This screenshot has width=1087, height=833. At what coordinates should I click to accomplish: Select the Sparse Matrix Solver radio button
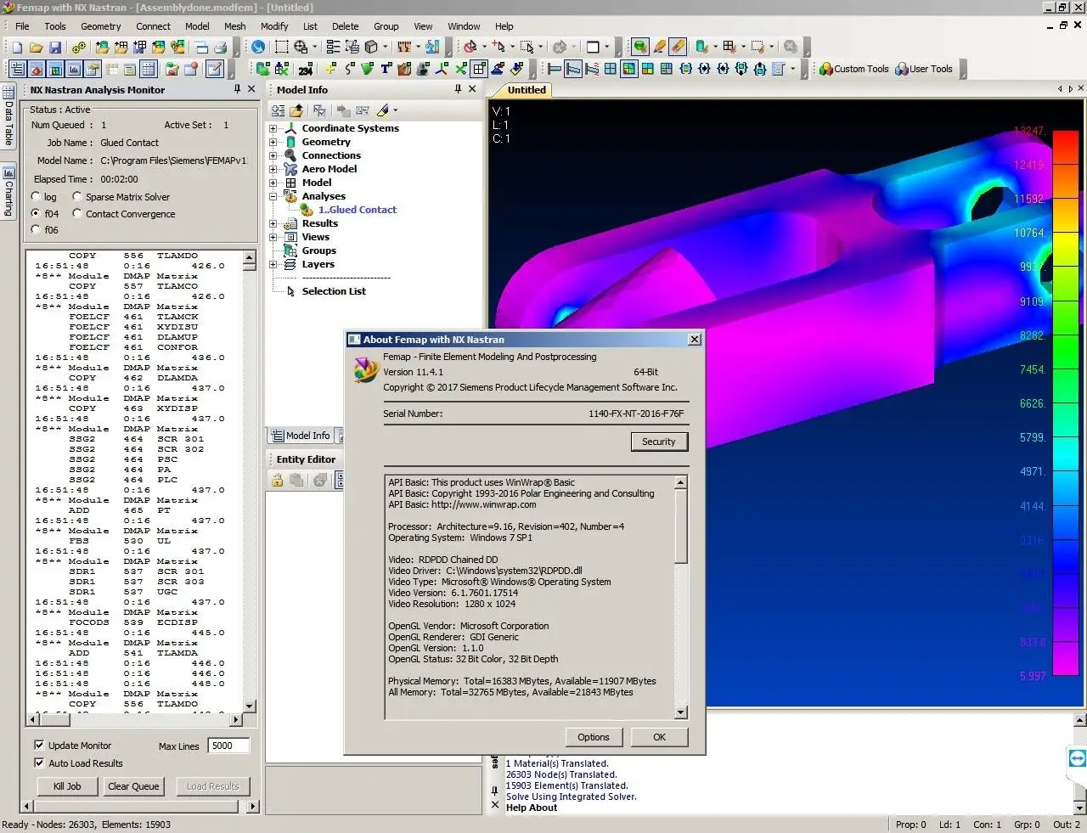pyautogui.click(x=77, y=196)
